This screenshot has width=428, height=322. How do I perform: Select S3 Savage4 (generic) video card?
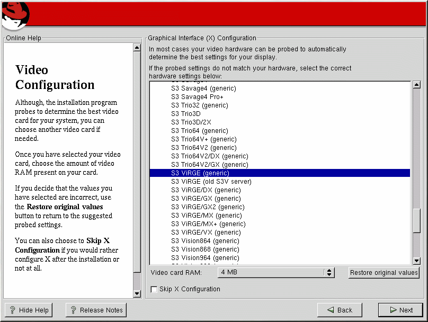[280, 88]
